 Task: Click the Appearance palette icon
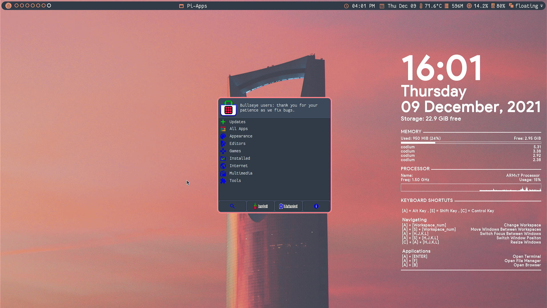click(x=223, y=136)
